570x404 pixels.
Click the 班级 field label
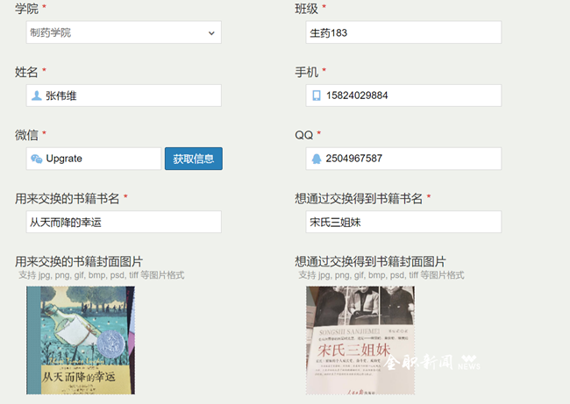pos(306,9)
